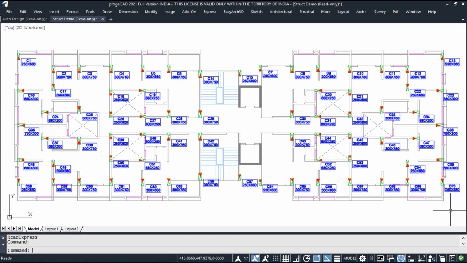Toggle Lineweight display in status bar
Image resolution: width=467 pixels, height=263 pixels.
tap(337, 258)
